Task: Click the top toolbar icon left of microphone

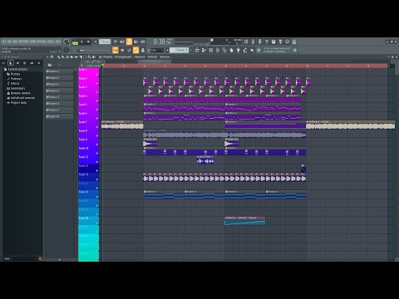Action: click(x=253, y=42)
